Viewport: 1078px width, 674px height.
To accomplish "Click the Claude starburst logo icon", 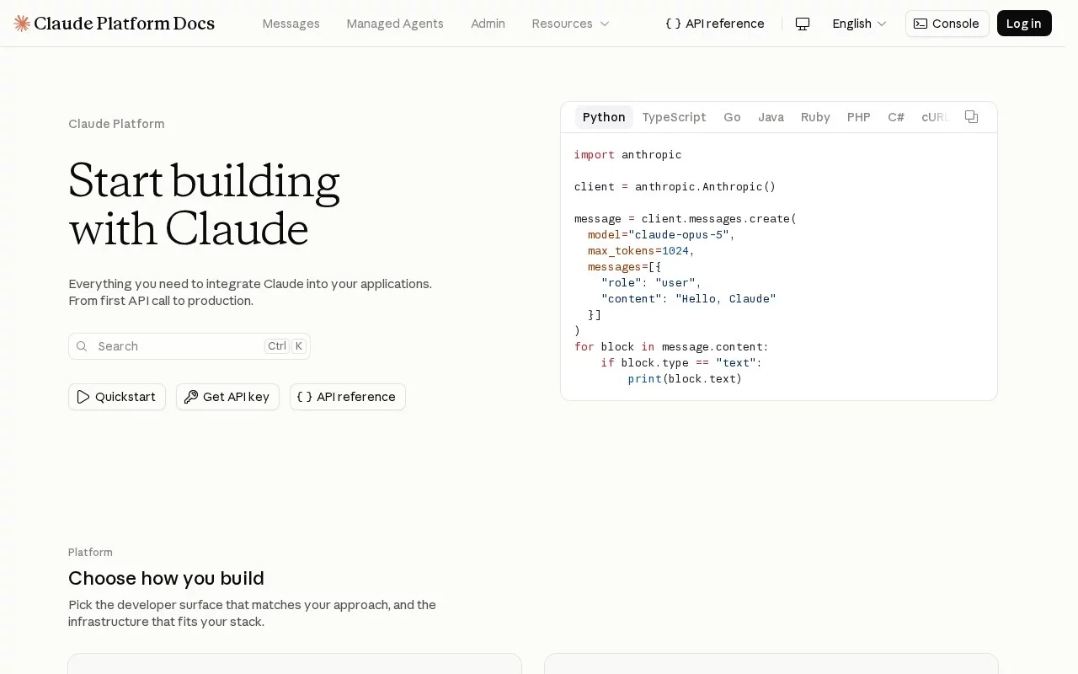I will (x=22, y=24).
